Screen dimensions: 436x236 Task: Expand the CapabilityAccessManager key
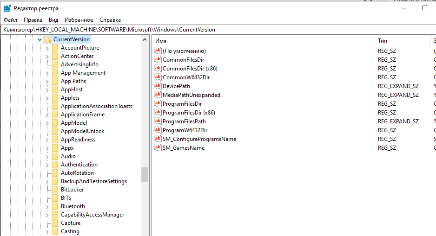click(x=47, y=215)
